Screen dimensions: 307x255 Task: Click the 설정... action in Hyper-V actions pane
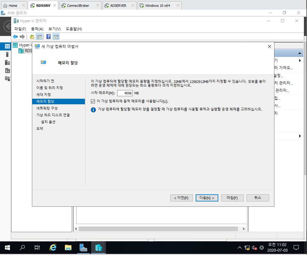279,76
